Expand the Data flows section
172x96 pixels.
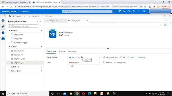click(x=9, y=67)
